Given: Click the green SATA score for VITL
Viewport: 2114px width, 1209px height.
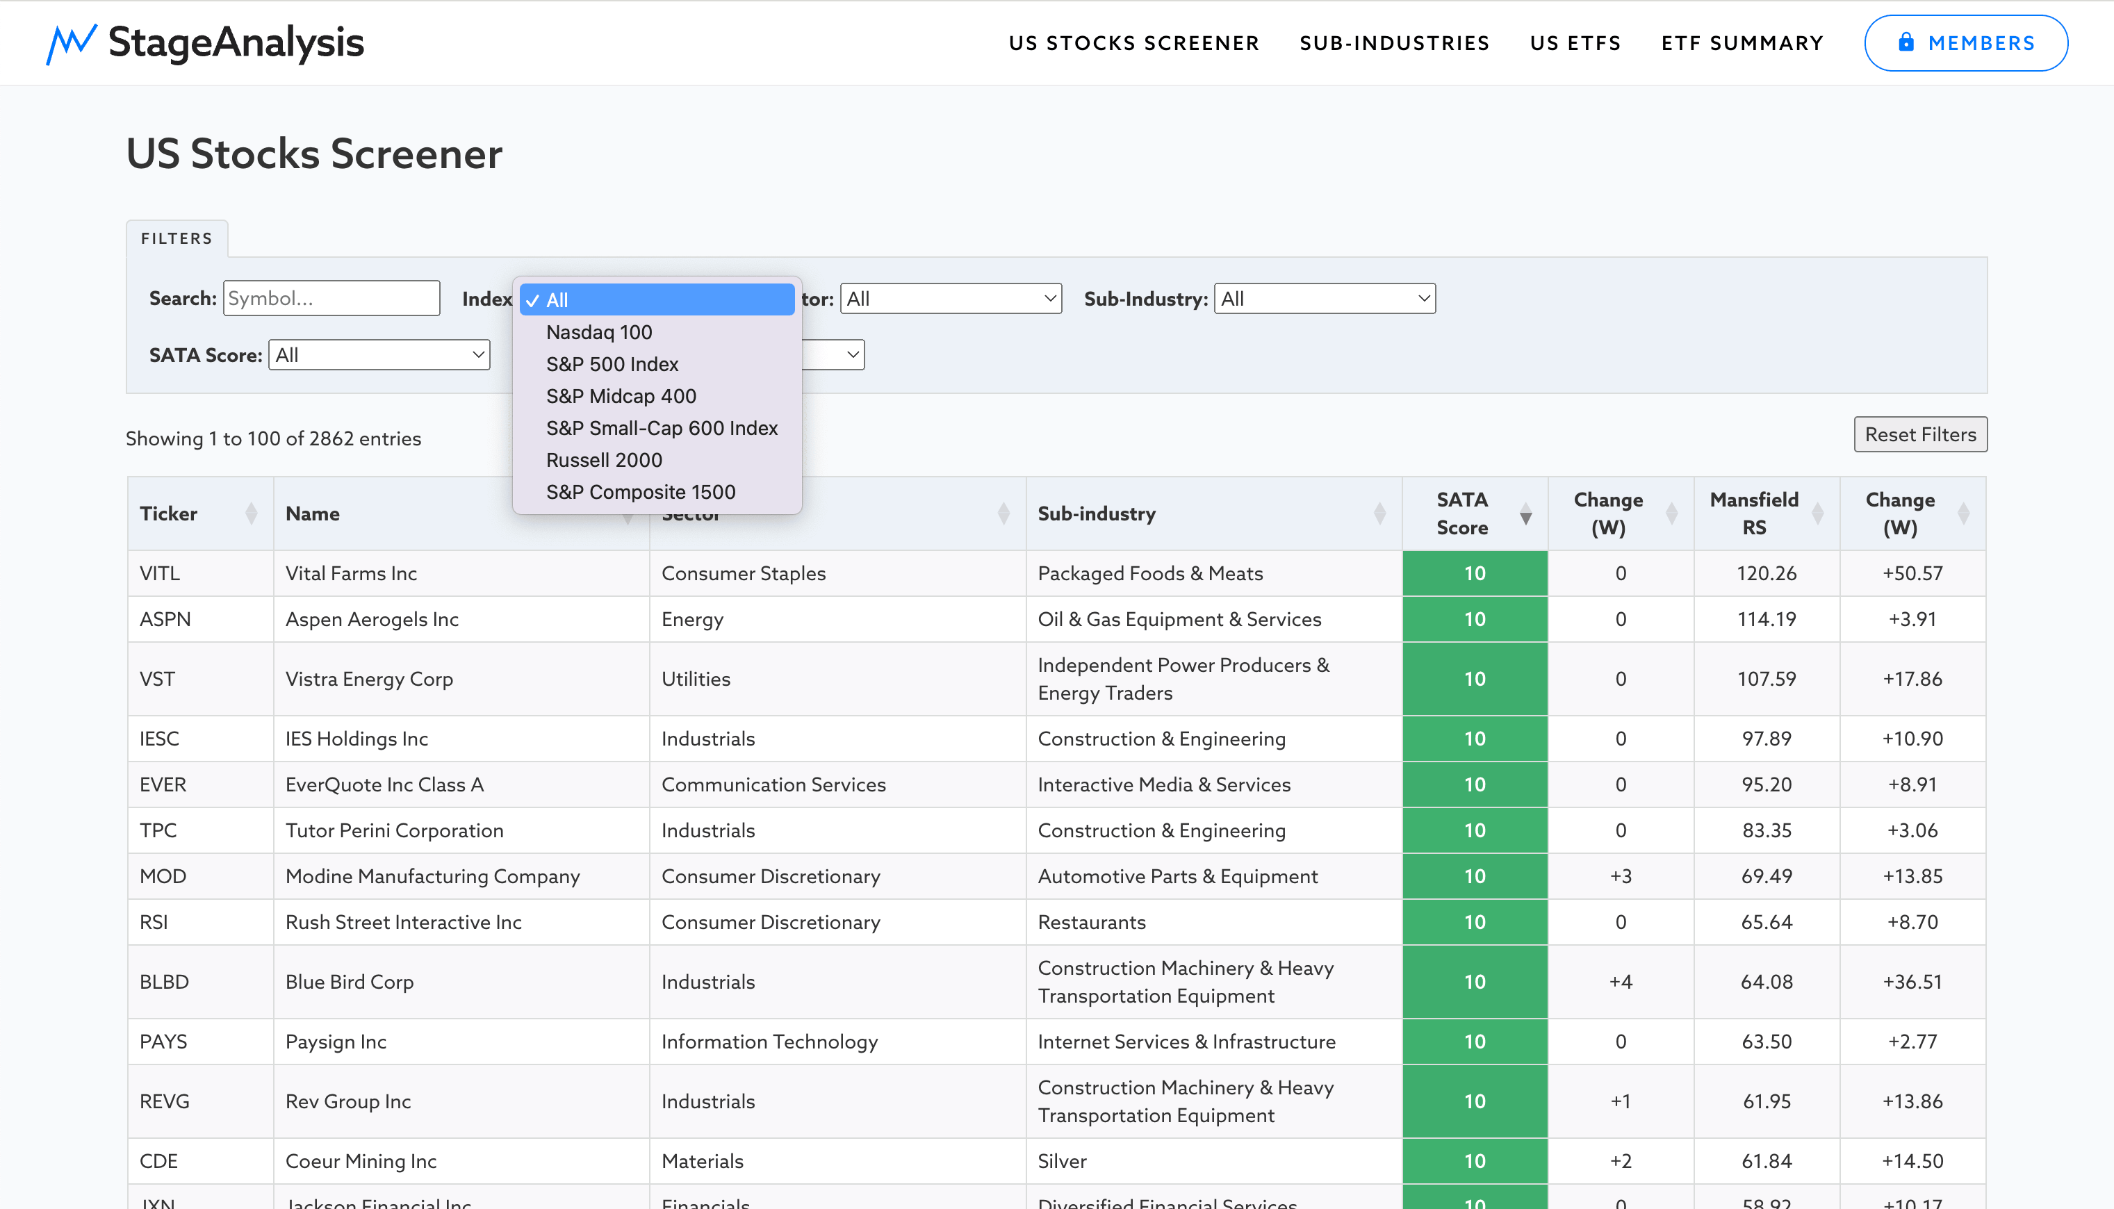Looking at the screenshot, I should [1475, 574].
